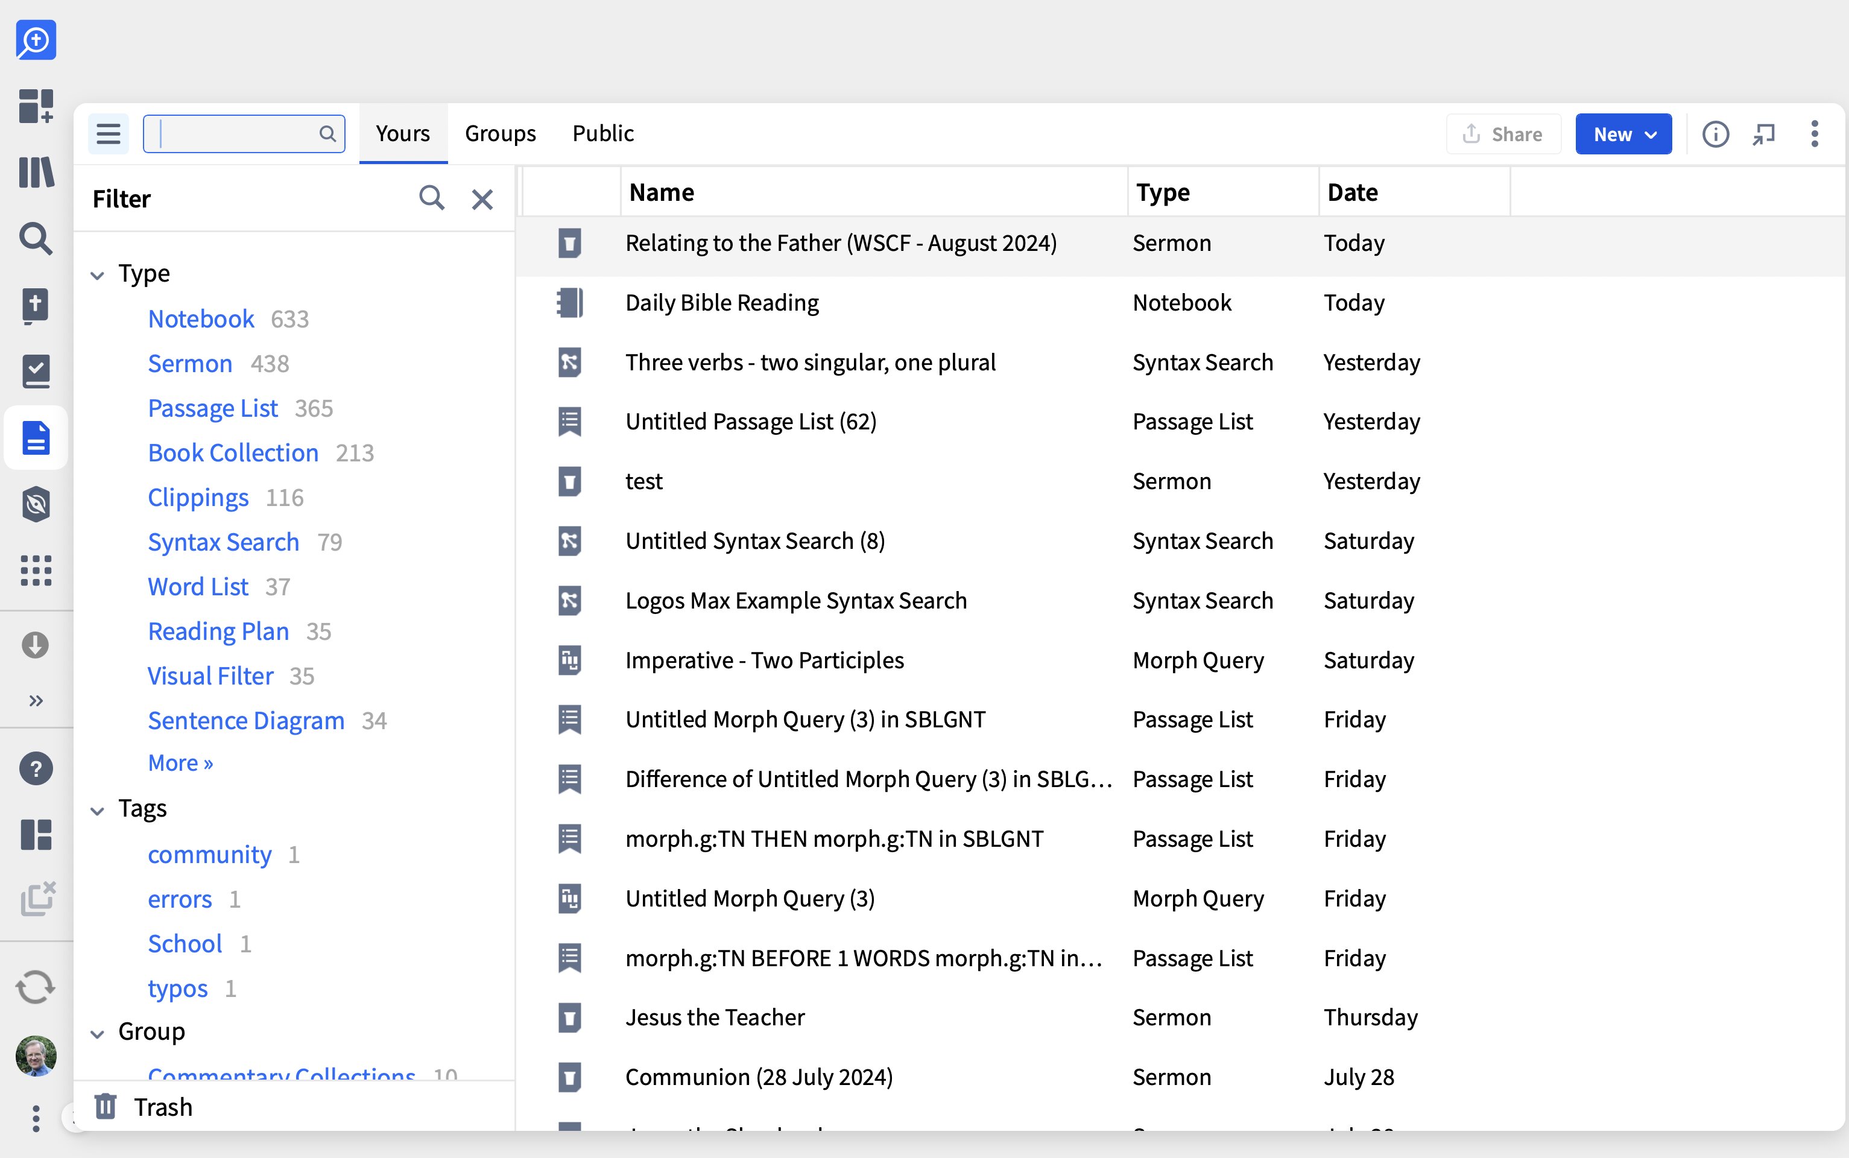Click passage list icon for Untitled Passage List (62)

click(570, 422)
